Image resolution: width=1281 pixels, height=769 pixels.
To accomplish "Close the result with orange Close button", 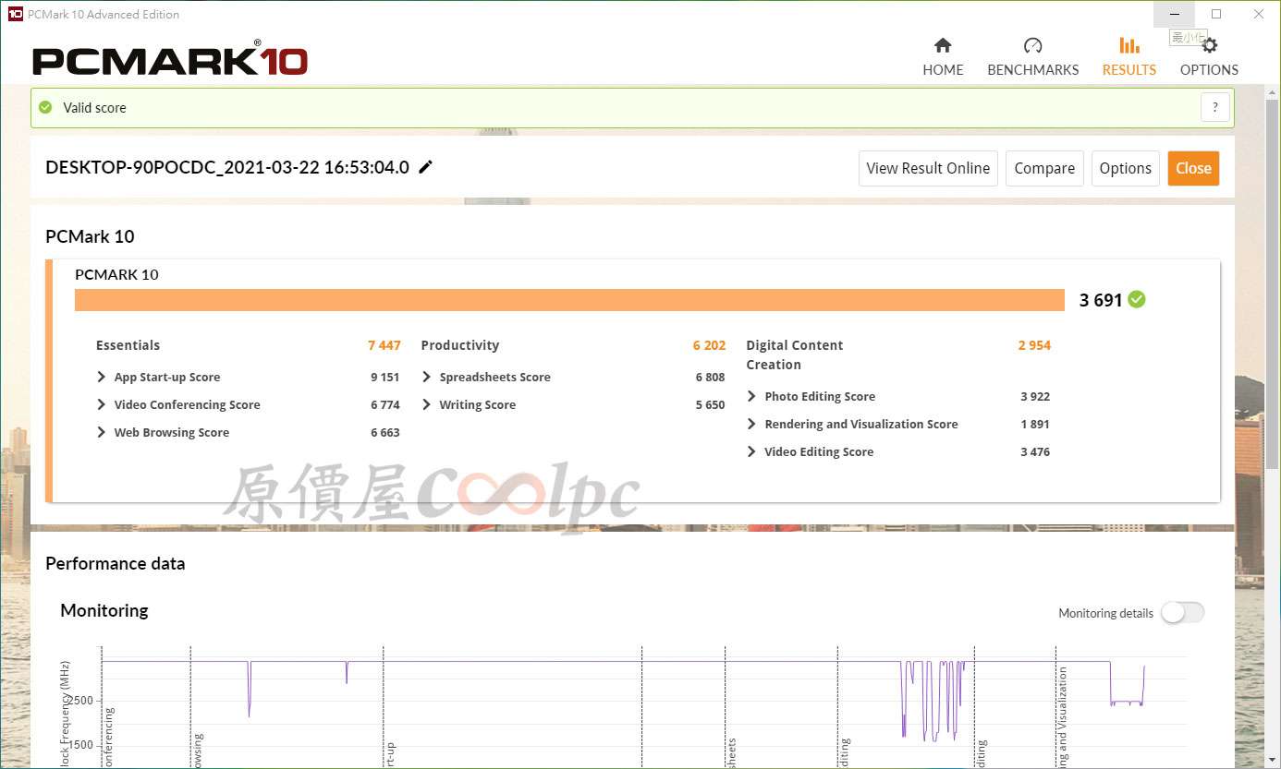I will (x=1193, y=168).
